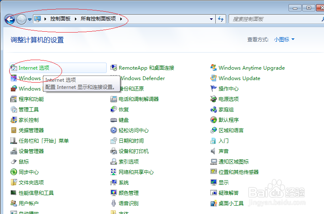The image size is (324, 214).
Task: Open the 位置和其他传感器 icon
Action: (x=214, y=172)
